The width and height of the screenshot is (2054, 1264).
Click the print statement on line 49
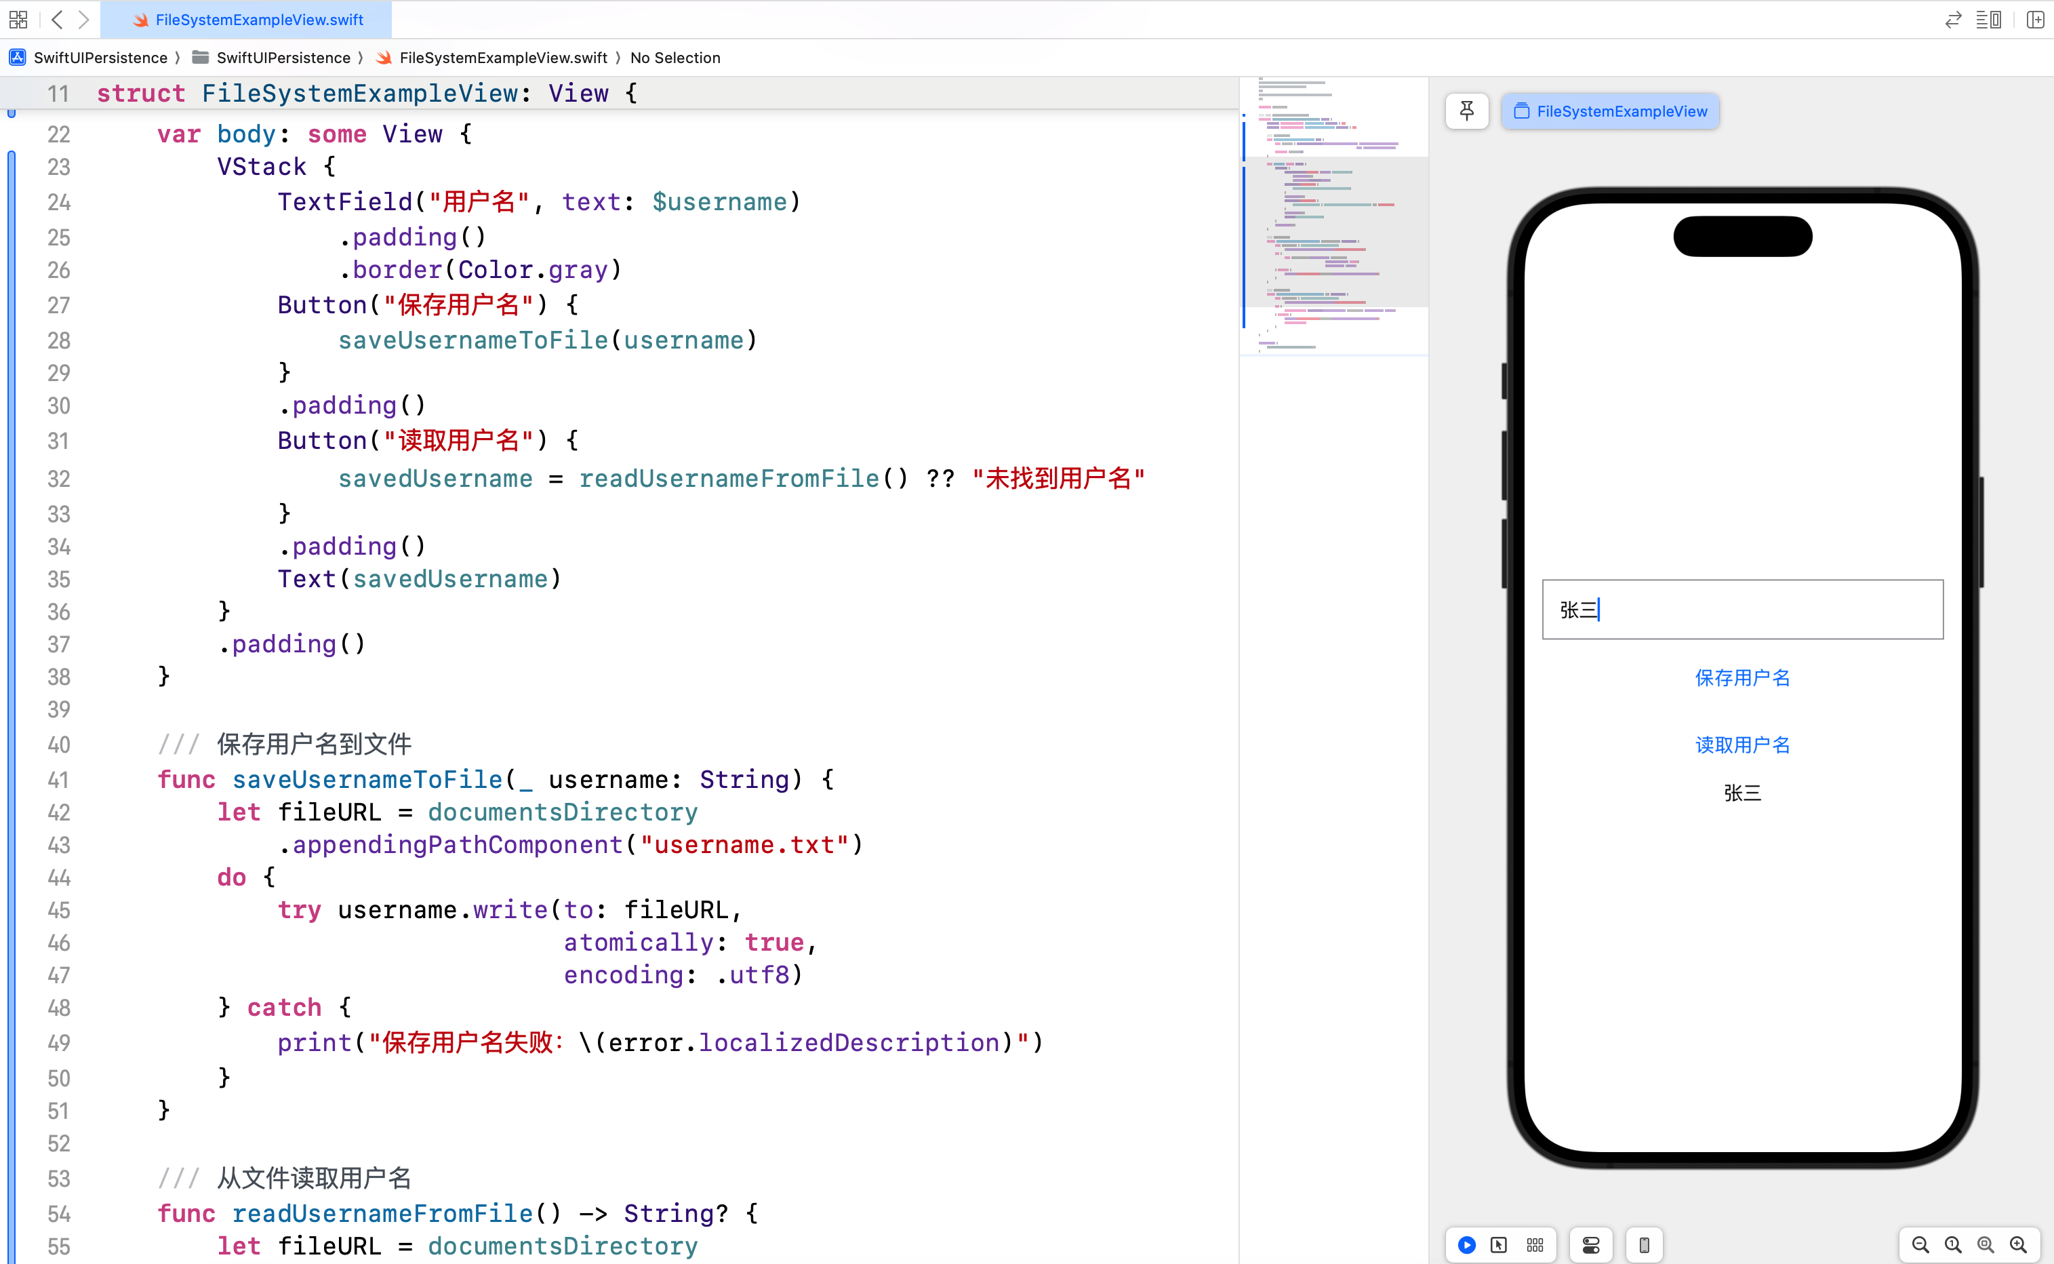[x=660, y=1044]
